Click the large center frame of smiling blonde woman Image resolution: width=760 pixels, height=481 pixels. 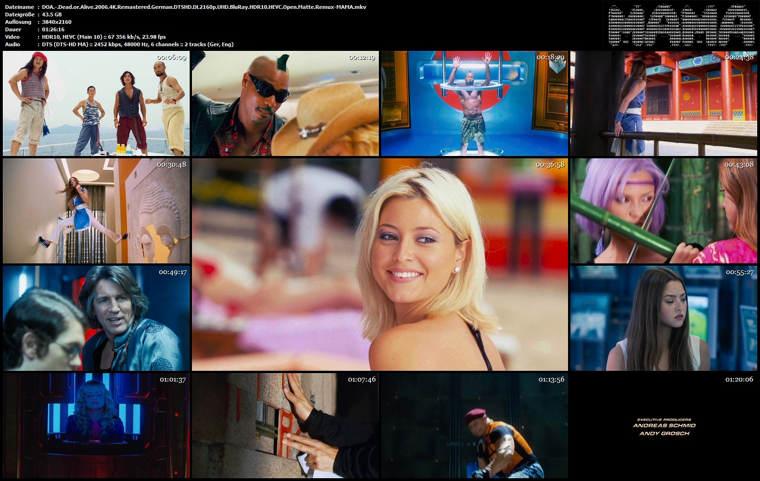click(x=380, y=264)
